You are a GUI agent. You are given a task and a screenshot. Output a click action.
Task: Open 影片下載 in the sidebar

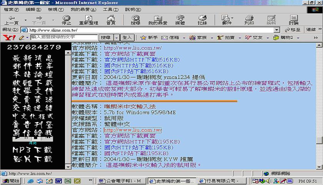33,159
